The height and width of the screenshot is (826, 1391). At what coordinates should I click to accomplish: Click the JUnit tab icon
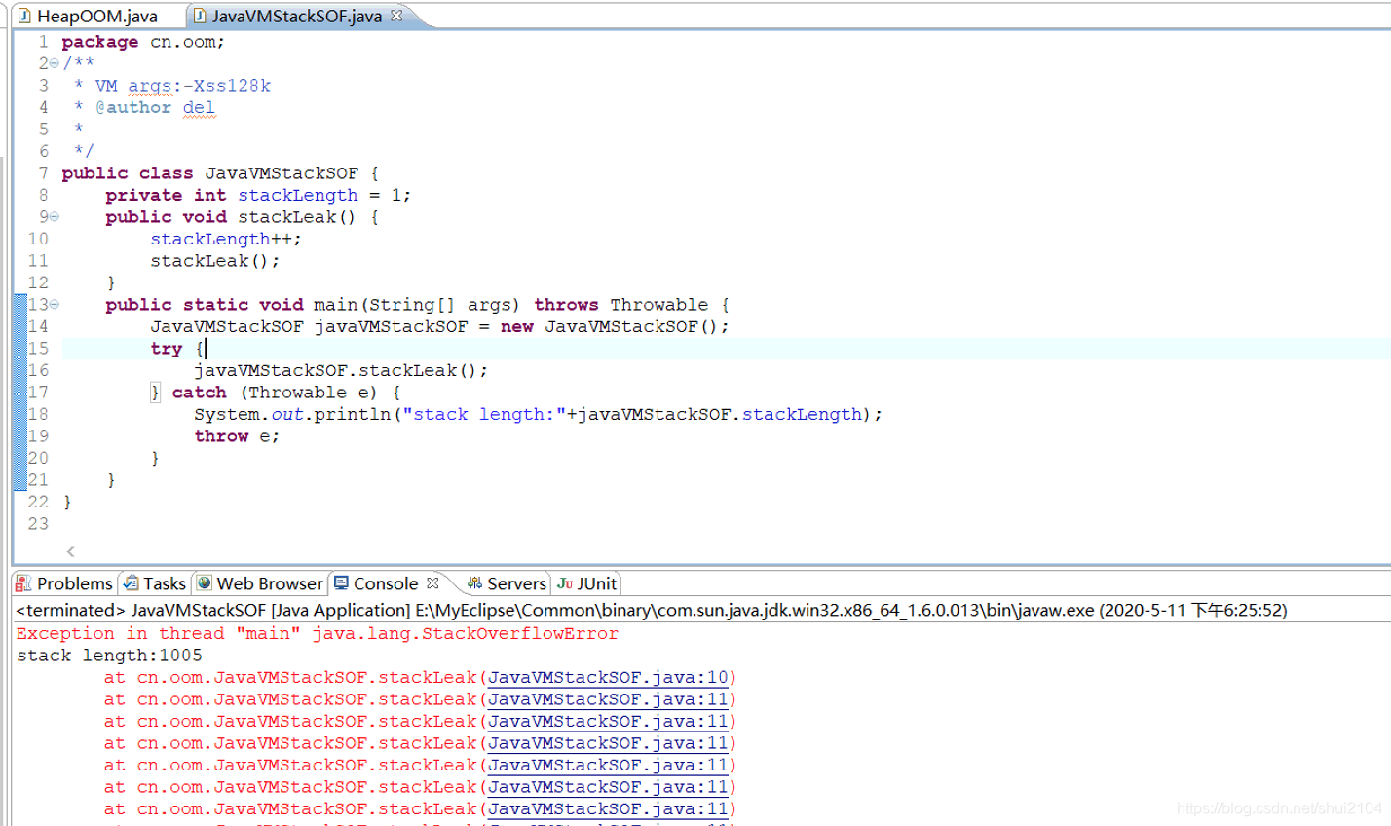pos(565,583)
